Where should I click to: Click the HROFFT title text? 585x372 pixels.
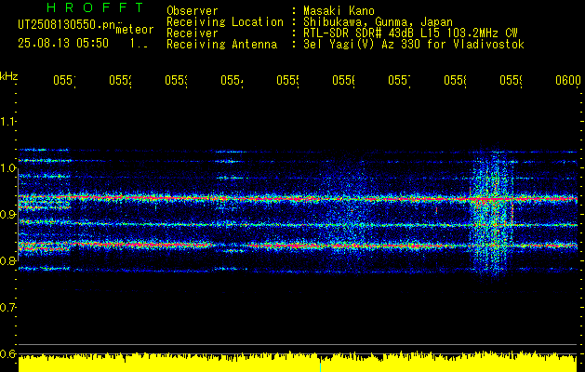(95, 7)
